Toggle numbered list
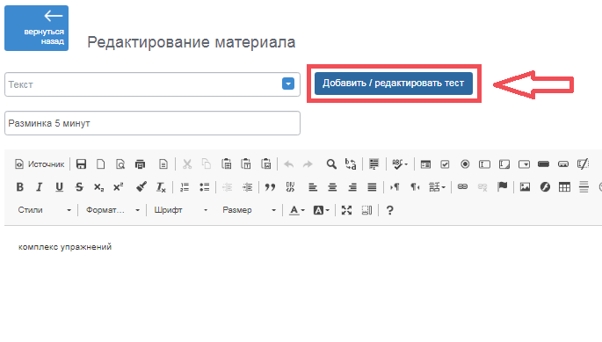This screenshot has width=602, height=342. point(185,187)
